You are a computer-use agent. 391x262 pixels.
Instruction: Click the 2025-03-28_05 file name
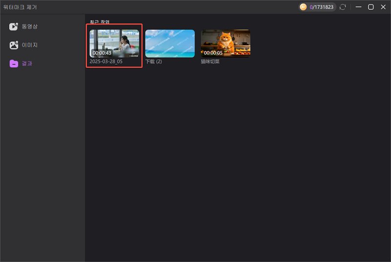pyautogui.click(x=106, y=62)
